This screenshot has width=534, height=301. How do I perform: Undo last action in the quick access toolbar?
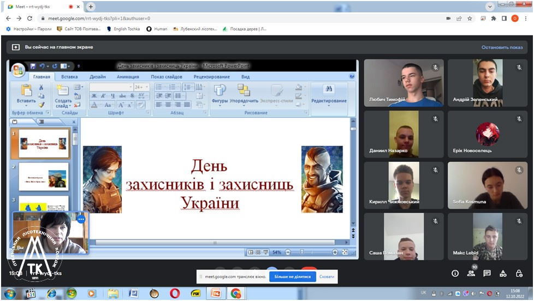pos(42,66)
